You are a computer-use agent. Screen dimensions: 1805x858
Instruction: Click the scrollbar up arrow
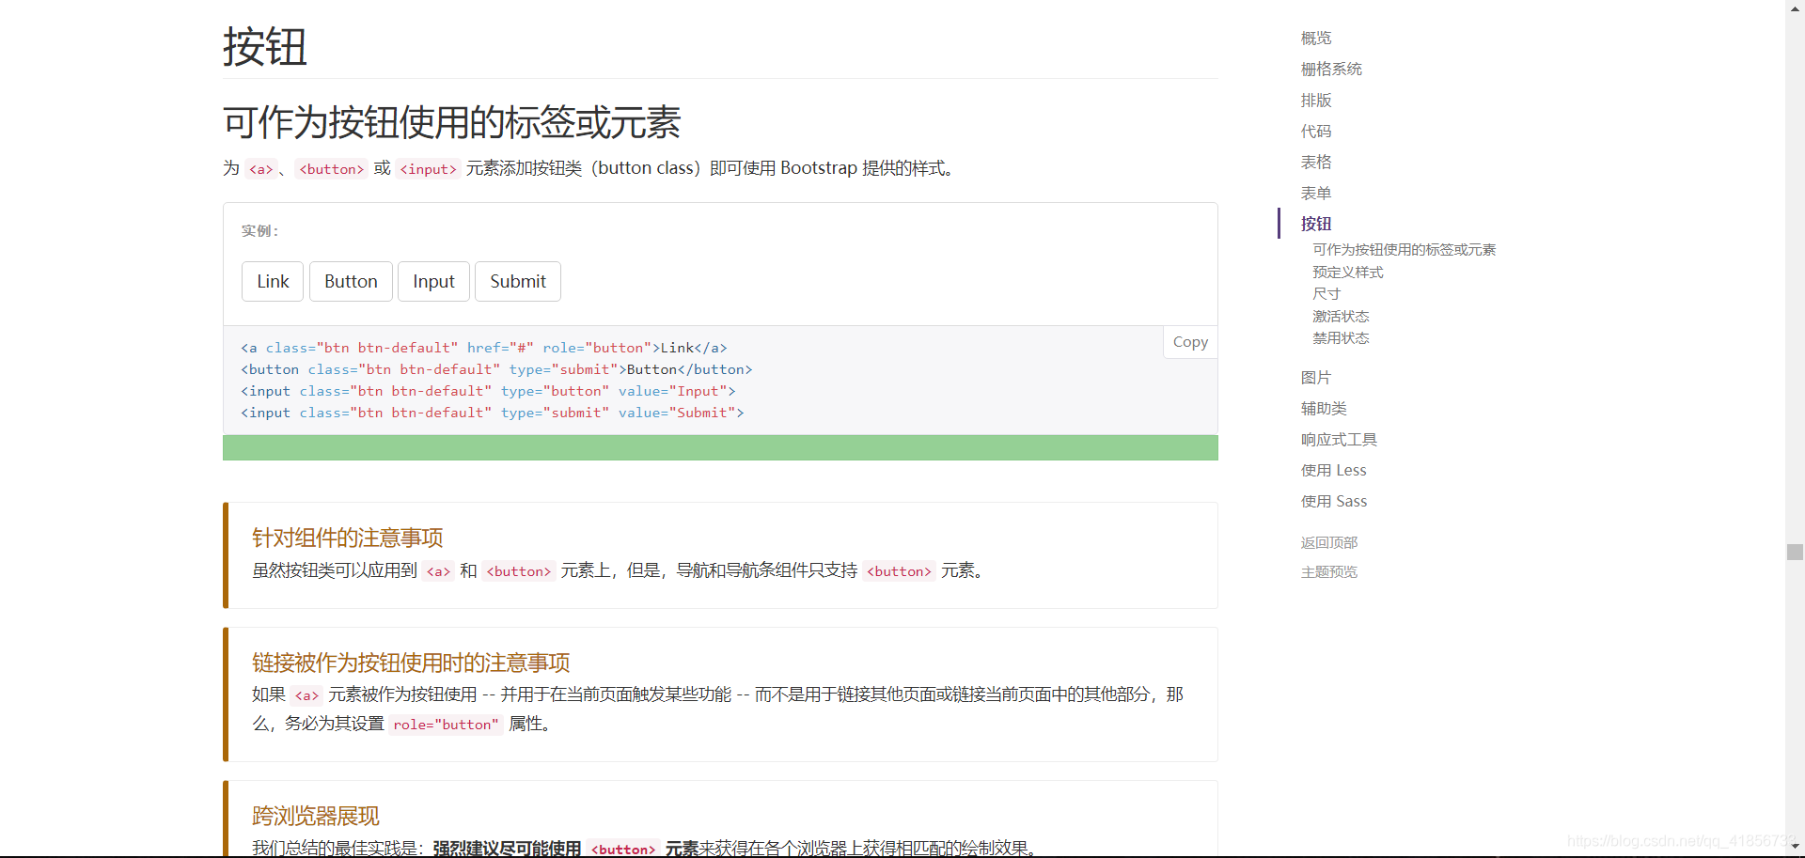click(1796, 8)
